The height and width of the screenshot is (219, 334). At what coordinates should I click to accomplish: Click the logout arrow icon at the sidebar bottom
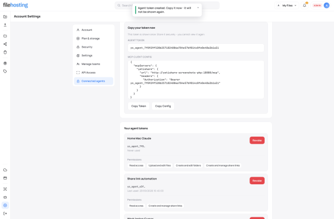[x=5, y=214]
